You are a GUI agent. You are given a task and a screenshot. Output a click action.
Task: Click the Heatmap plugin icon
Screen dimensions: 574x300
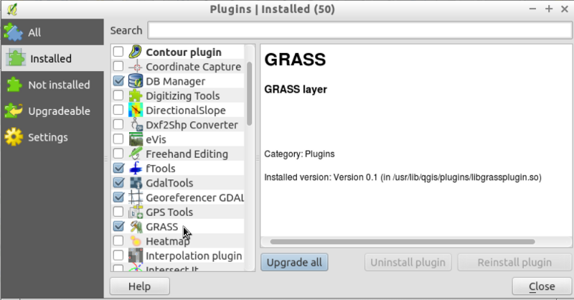coord(136,241)
